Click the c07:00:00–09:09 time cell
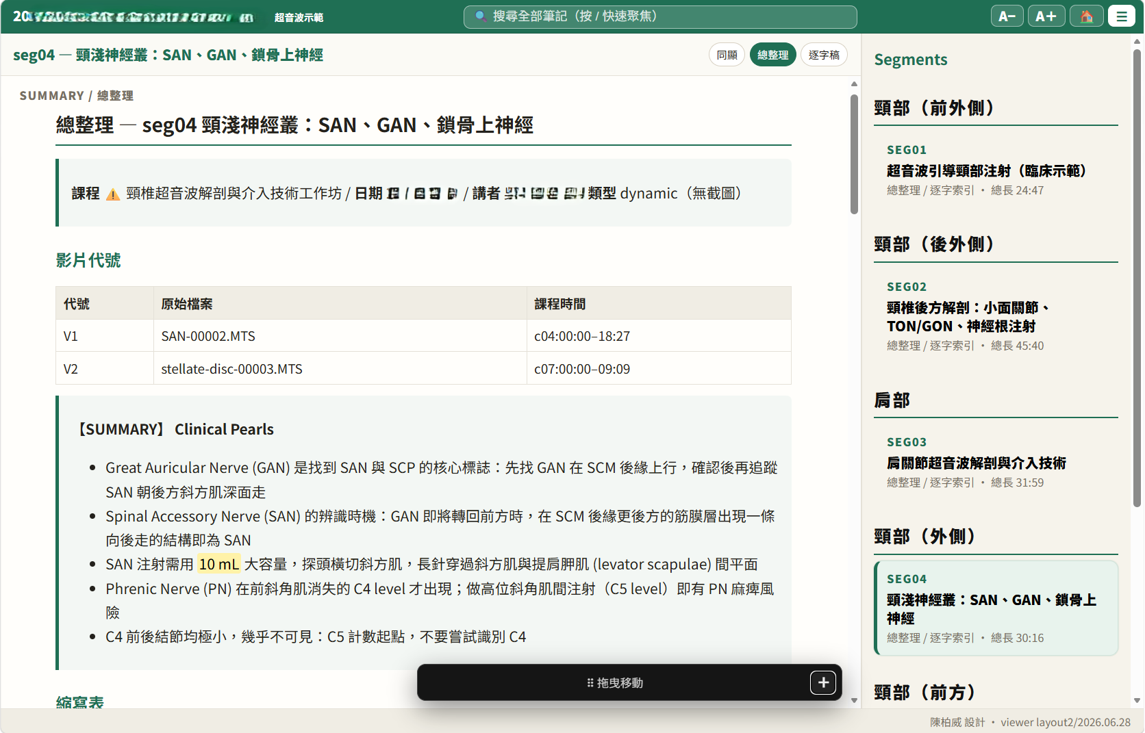 pyautogui.click(x=659, y=369)
